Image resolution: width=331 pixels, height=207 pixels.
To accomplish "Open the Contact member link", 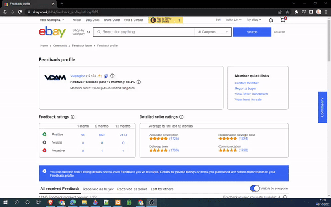I will 247,83.
